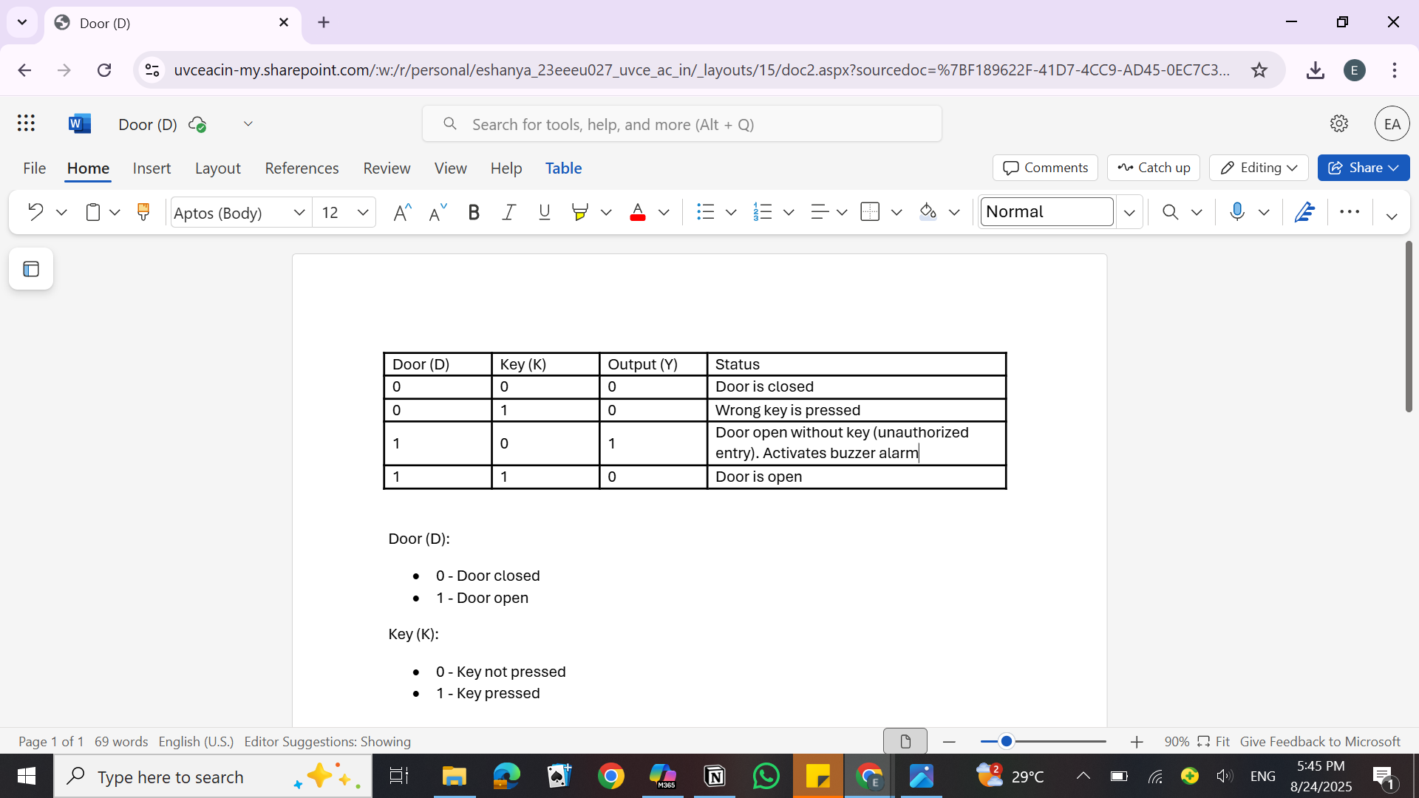This screenshot has height=798, width=1419.
Task: Expand the Editing mode dropdown
Action: click(x=1259, y=168)
